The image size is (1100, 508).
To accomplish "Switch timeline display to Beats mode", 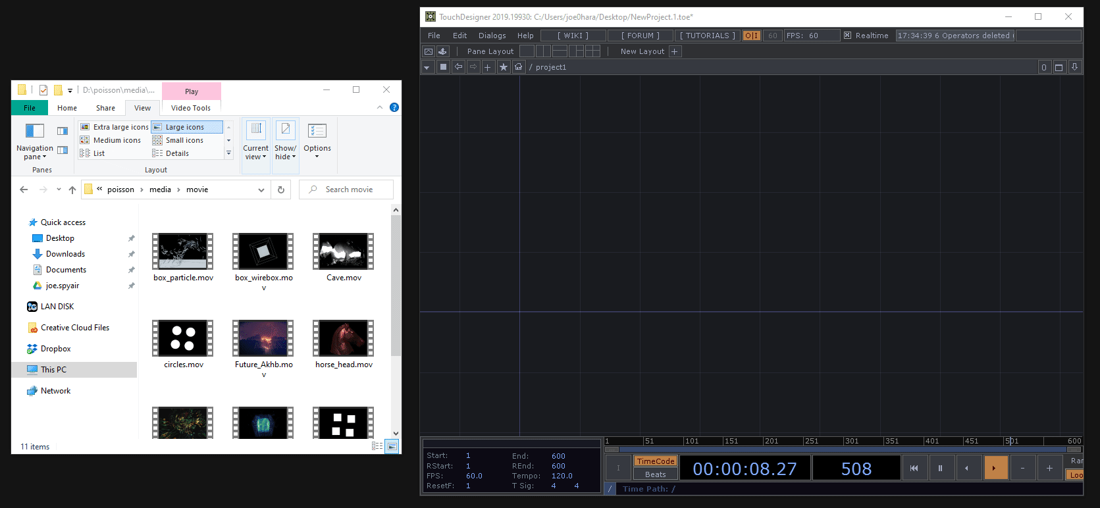I will (655, 474).
